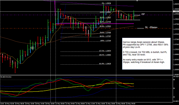
Task: Click the 161.8% Fibonacci extension label
Action: tap(105, 64)
